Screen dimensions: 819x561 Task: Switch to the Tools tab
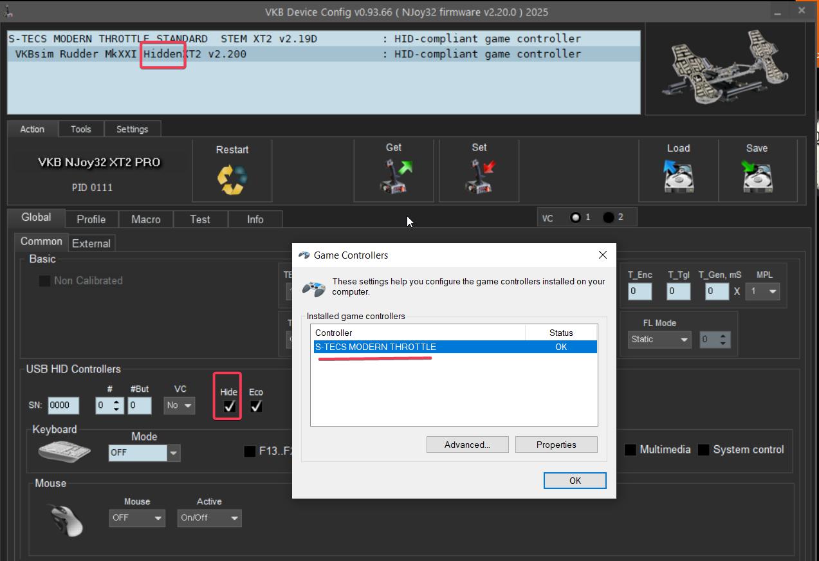coord(80,129)
